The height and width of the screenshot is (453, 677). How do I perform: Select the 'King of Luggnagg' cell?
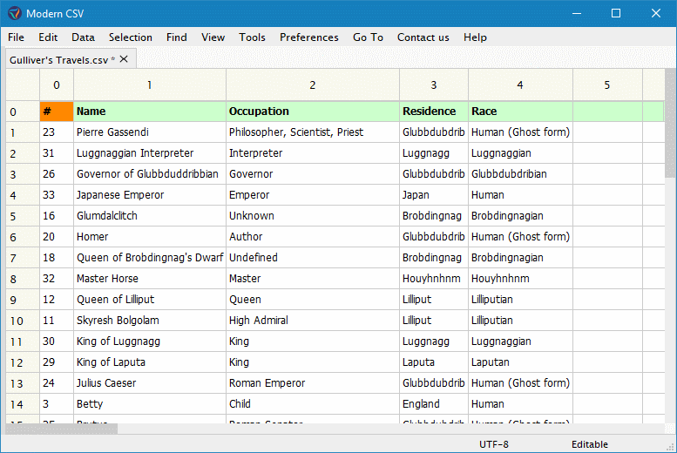coord(150,341)
